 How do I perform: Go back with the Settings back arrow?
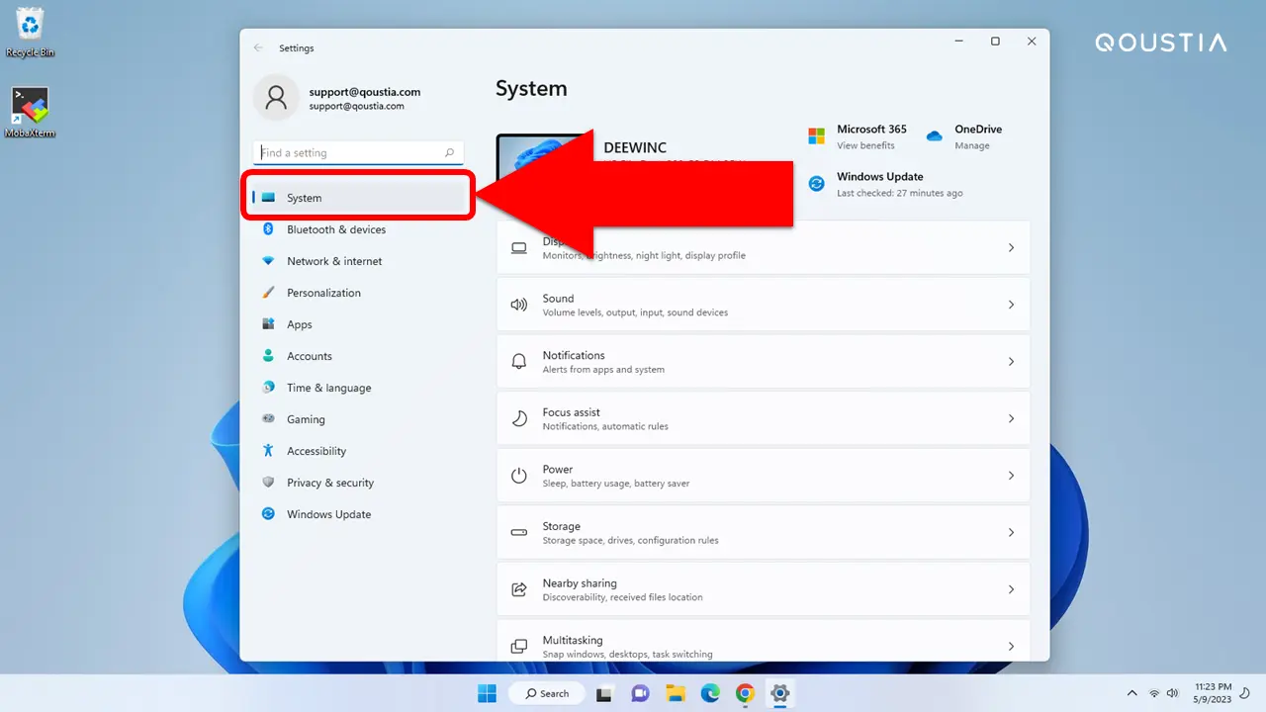[259, 47]
